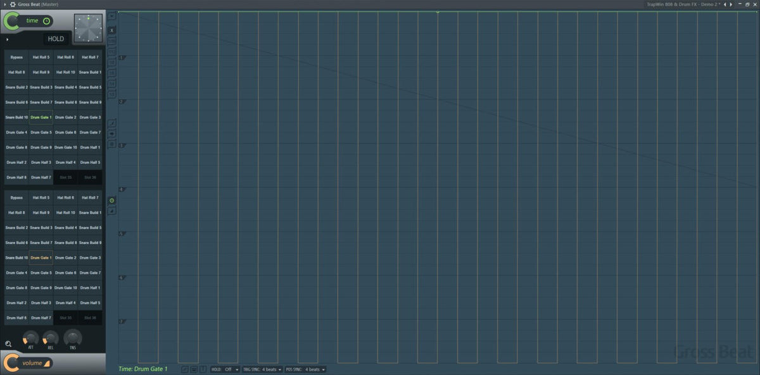Image resolution: width=760 pixels, height=375 pixels.
Task: Select Hat Roll 5 in top time slots
Action: pos(41,57)
